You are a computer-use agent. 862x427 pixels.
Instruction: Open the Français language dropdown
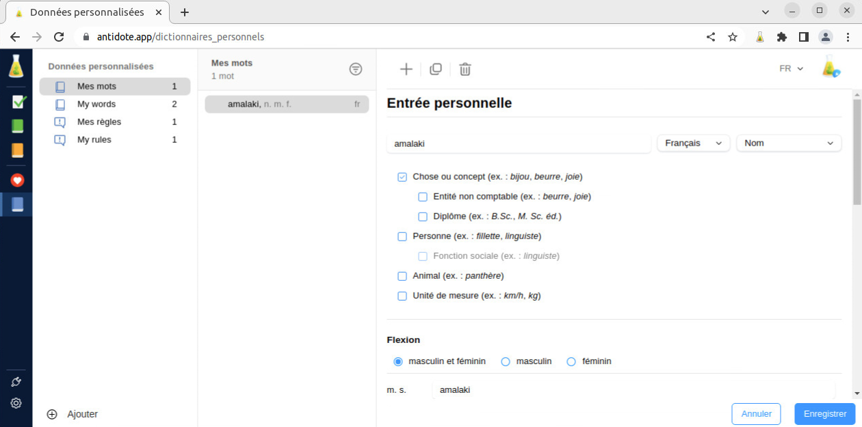(693, 143)
